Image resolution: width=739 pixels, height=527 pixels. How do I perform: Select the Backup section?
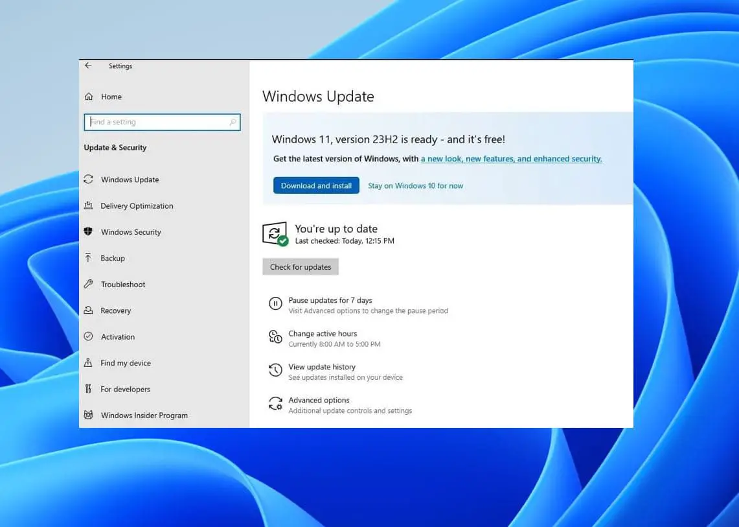click(113, 258)
